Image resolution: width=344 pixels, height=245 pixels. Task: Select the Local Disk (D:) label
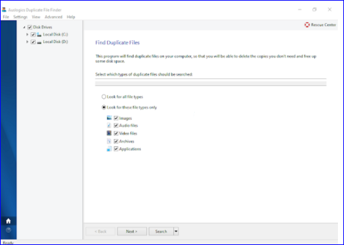click(55, 42)
